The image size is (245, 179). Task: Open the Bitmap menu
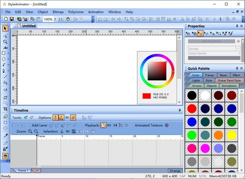(58, 12)
